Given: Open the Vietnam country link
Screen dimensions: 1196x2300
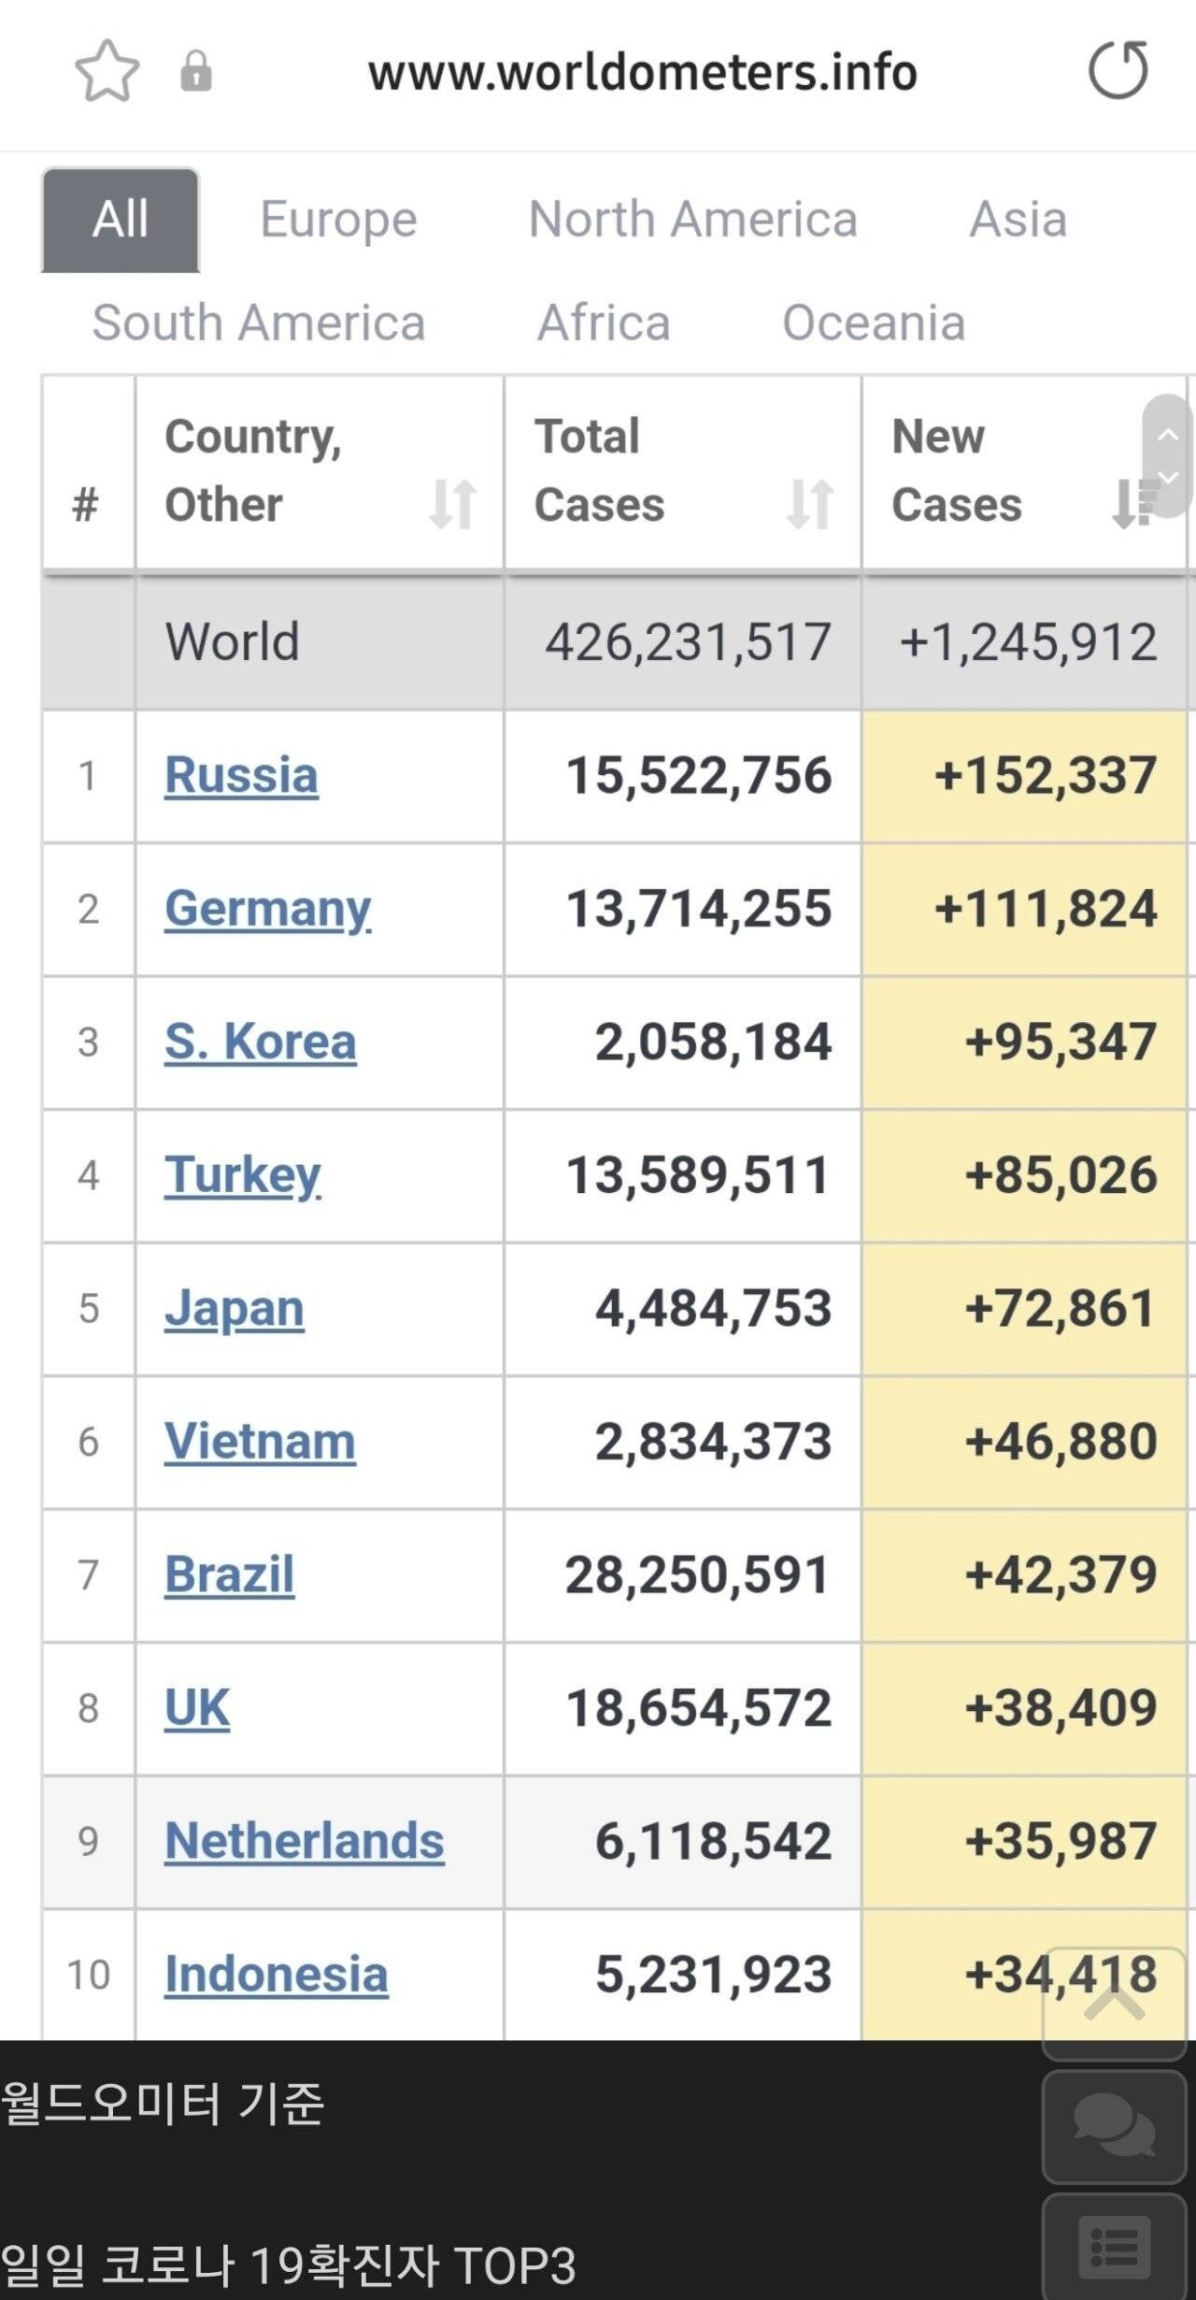Looking at the screenshot, I should click(260, 1442).
